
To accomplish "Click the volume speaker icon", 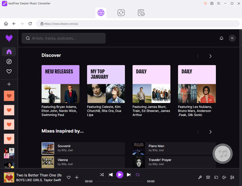I will coord(224,178).
